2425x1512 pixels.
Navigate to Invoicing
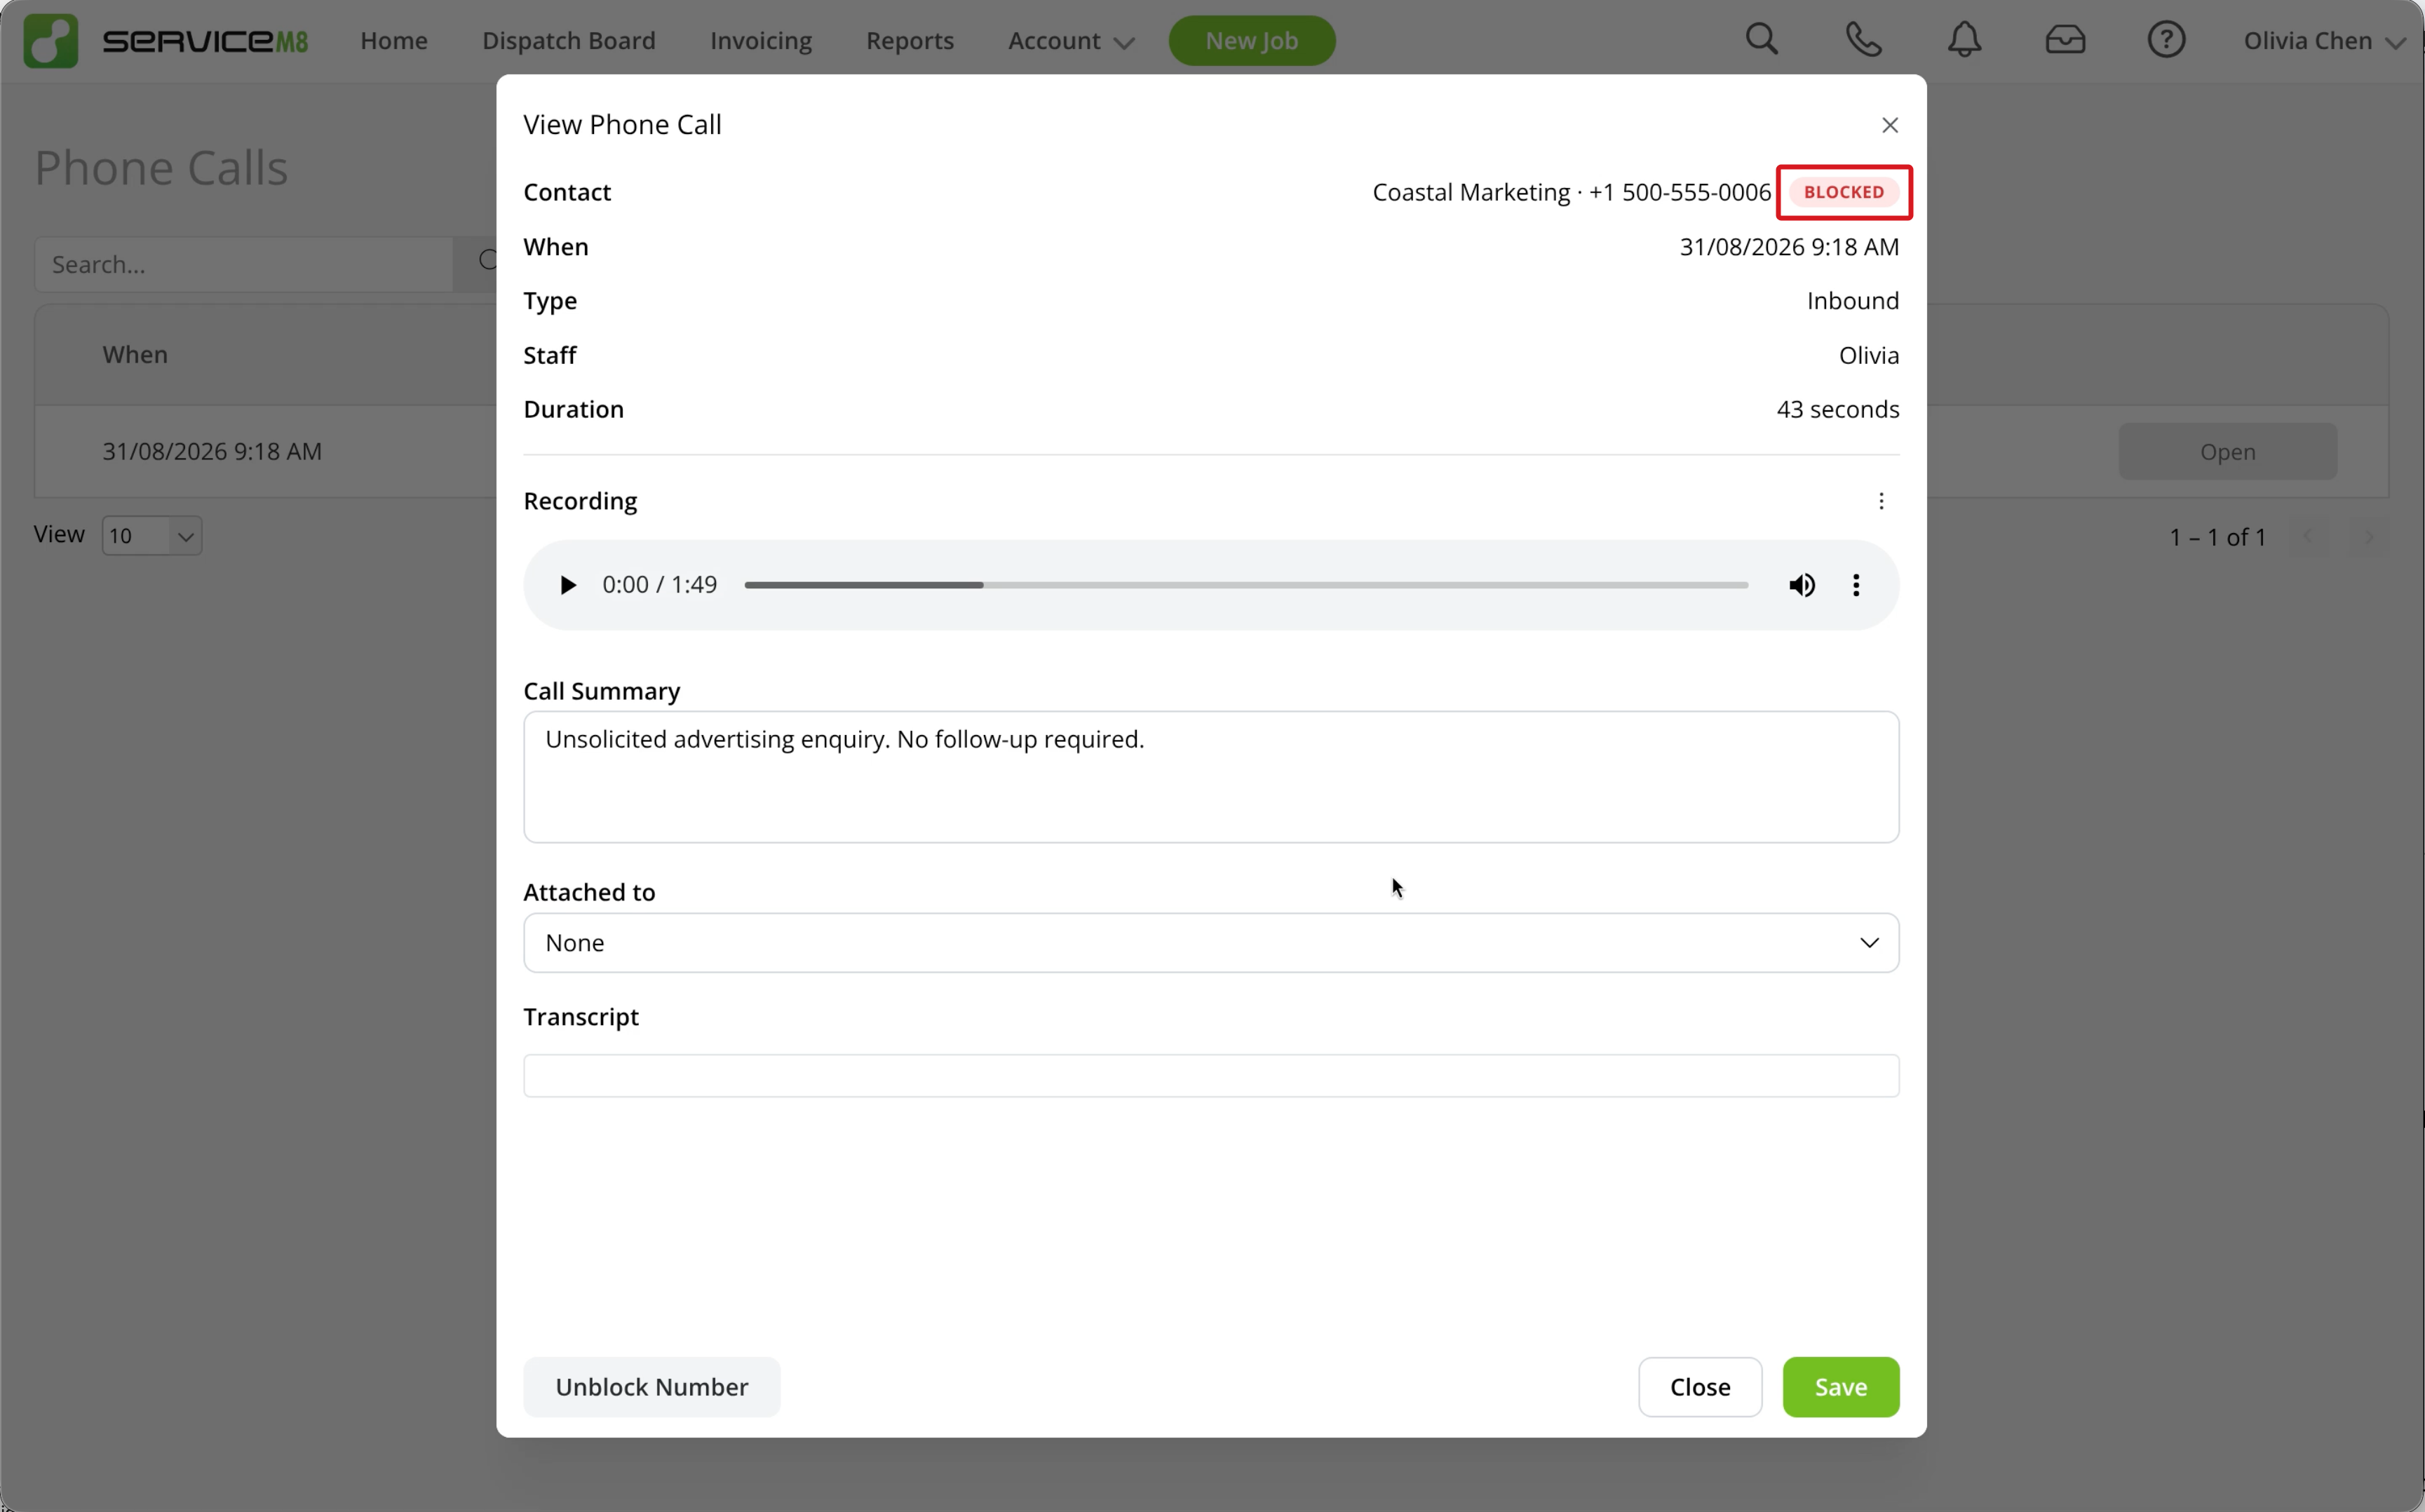761,41
